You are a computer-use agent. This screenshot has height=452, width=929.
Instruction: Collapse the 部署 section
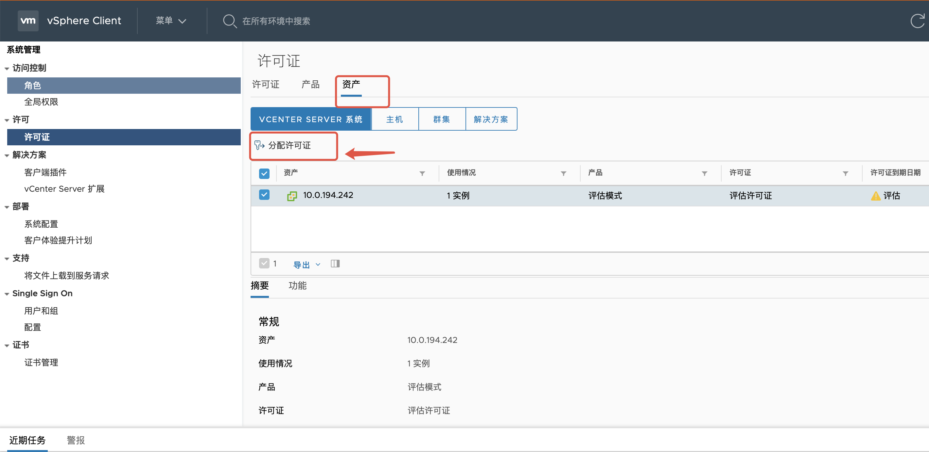tap(7, 207)
